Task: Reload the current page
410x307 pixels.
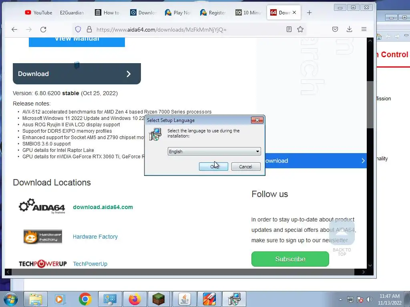Action: (x=43, y=30)
